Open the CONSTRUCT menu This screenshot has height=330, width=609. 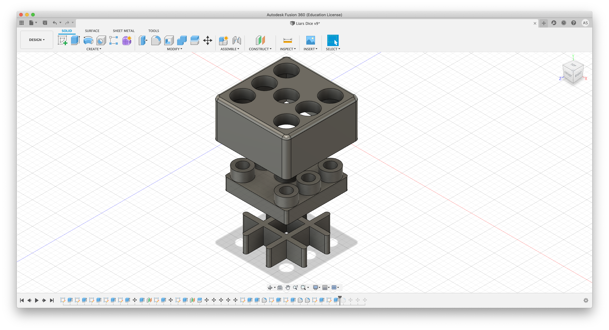[260, 49]
